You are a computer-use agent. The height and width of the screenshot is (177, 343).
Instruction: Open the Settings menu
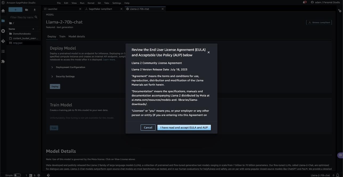pyautogui.click(x=117, y=3)
